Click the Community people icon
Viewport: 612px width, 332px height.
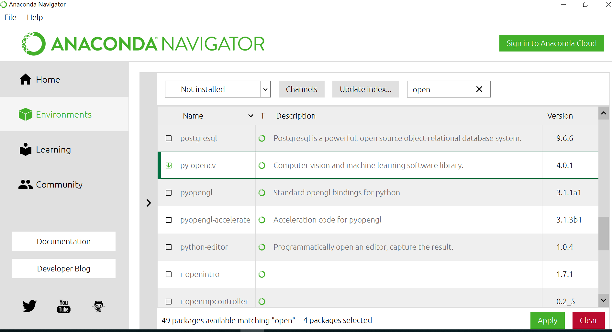click(x=26, y=184)
